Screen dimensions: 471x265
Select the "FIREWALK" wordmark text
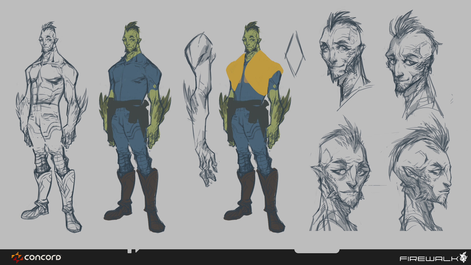pyautogui.click(x=429, y=259)
